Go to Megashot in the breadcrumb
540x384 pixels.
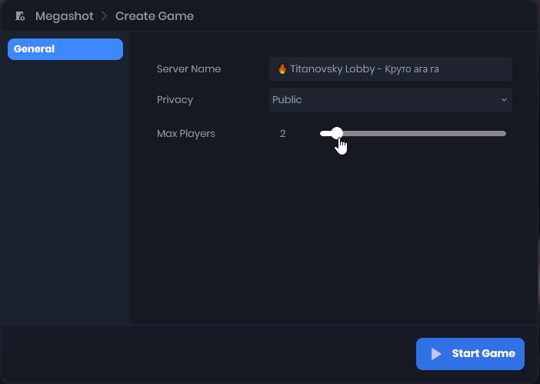pyautogui.click(x=65, y=16)
